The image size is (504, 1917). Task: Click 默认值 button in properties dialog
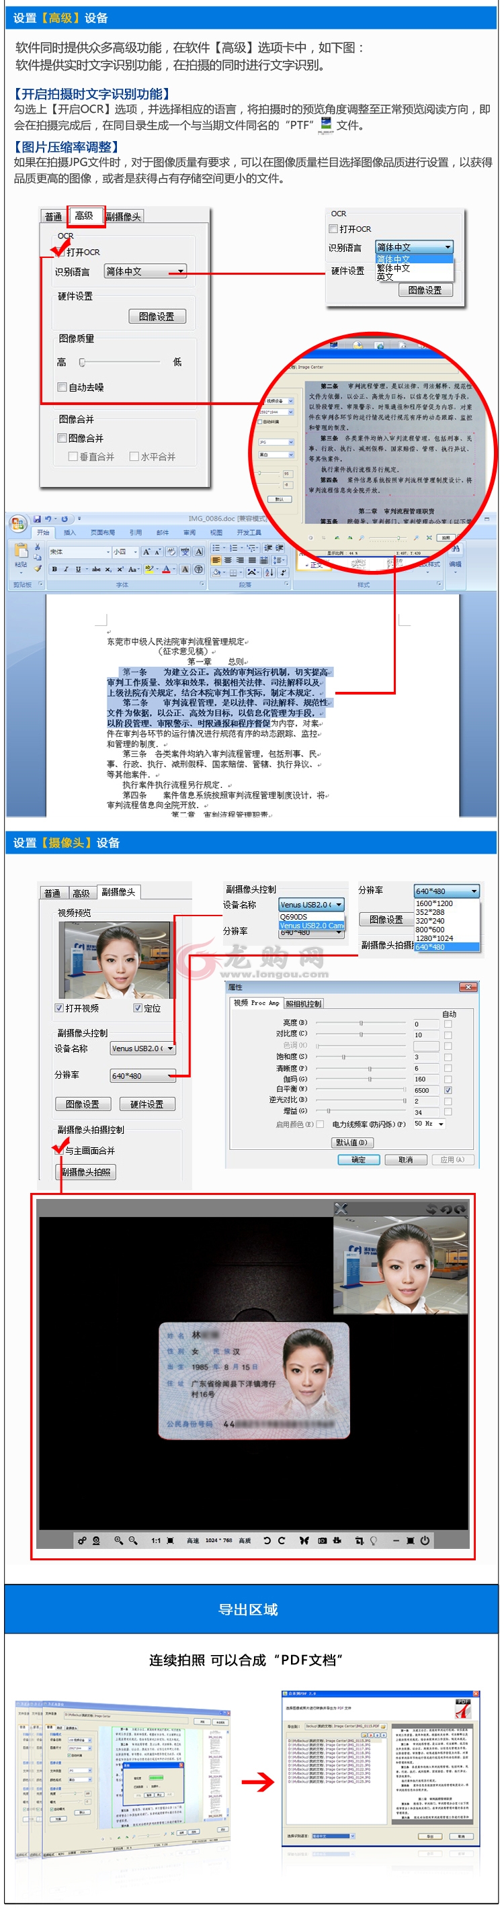pos(351,1142)
